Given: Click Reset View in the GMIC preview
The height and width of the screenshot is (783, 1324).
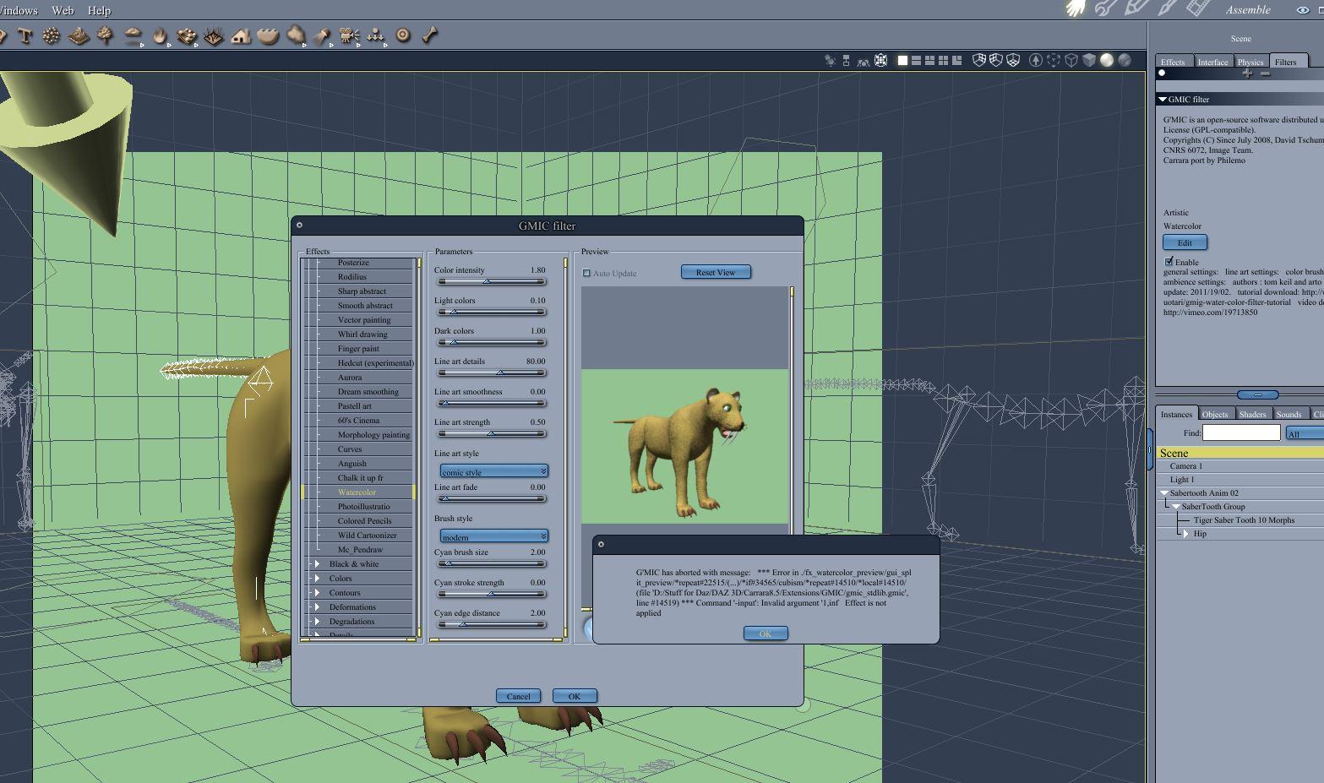Looking at the screenshot, I should (715, 272).
